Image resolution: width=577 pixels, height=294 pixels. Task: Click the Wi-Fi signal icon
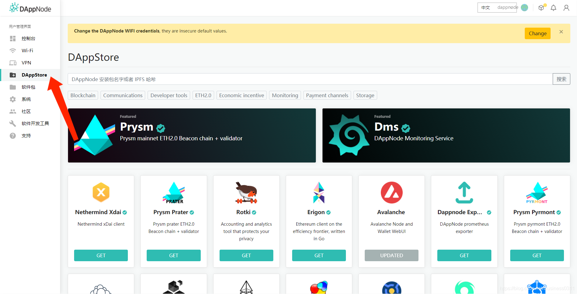click(x=13, y=51)
